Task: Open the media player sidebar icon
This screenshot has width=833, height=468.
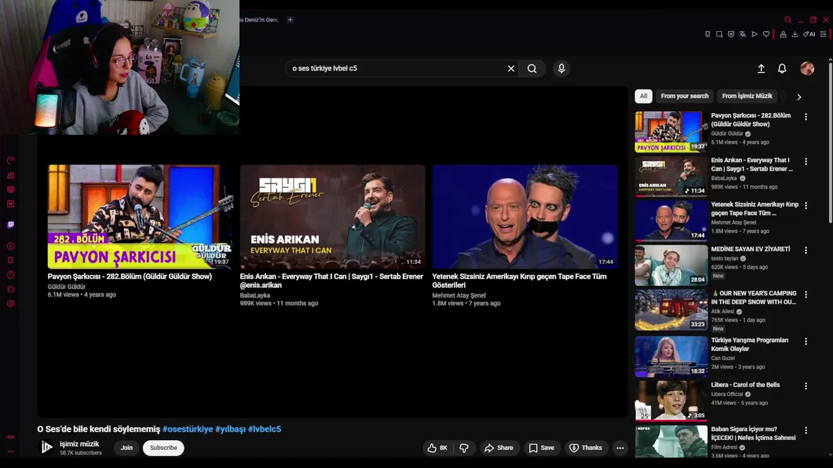Action: click(x=10, y=246)
